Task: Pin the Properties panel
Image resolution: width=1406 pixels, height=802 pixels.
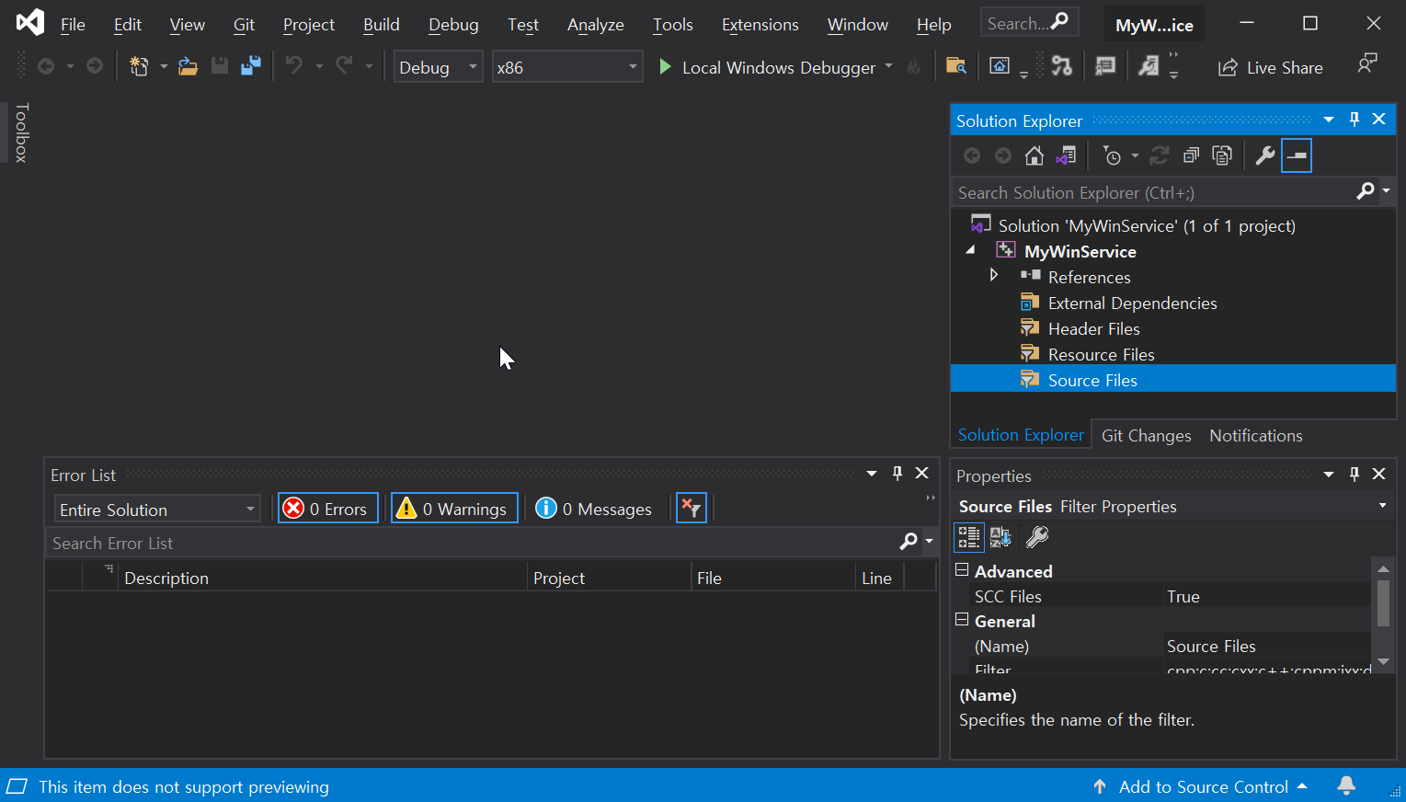Action: click(1355, 475)
